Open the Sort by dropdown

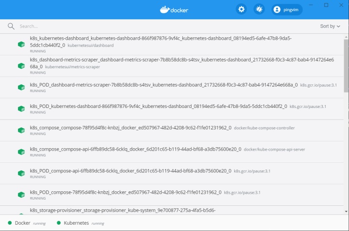tap(330, 26)
